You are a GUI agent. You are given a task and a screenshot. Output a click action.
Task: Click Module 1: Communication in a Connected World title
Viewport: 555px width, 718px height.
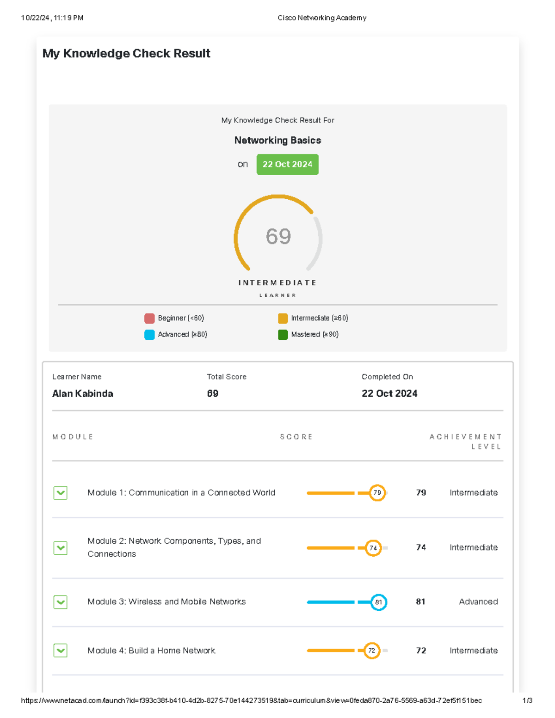click(181, 493)
